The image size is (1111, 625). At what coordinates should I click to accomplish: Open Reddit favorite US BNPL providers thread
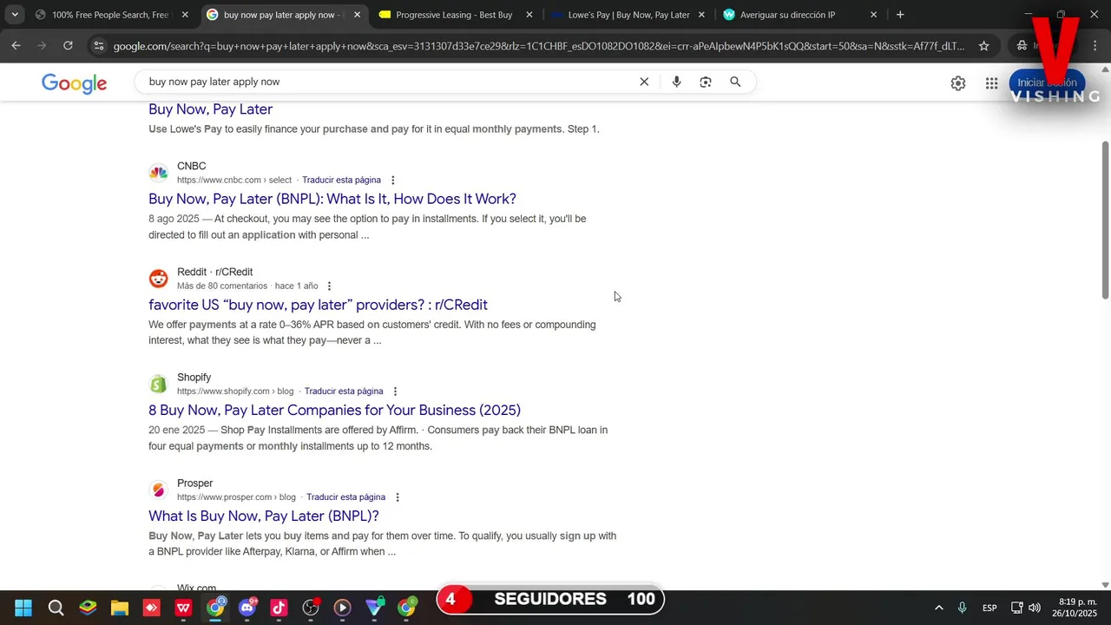318,305
